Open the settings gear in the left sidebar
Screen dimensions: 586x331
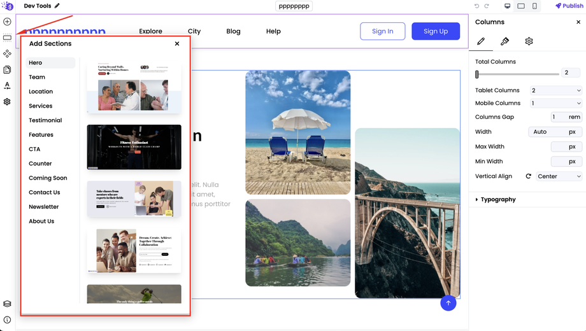point(7,102)
